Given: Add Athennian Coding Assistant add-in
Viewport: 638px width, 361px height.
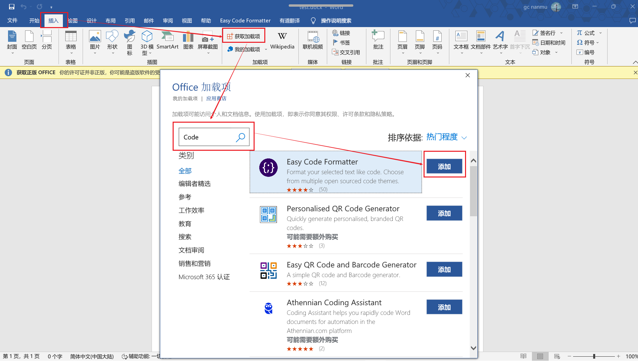Looking at the screenshot, I should point(444,307).
